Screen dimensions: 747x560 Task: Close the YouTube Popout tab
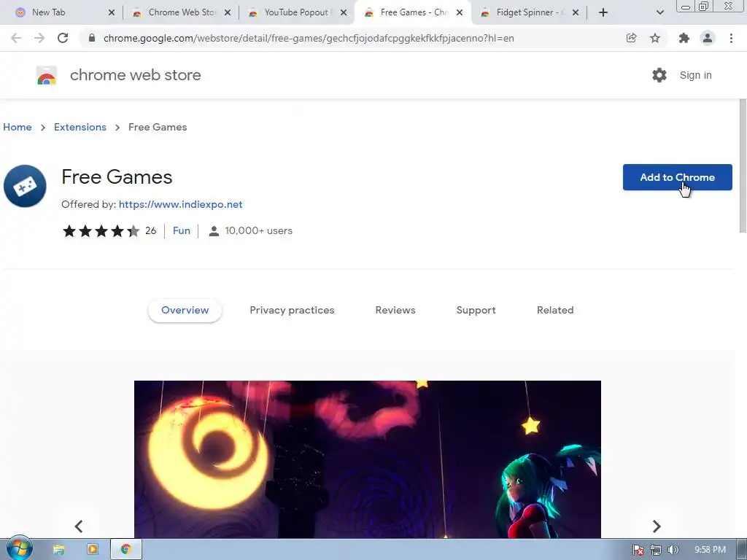(344, 12)
